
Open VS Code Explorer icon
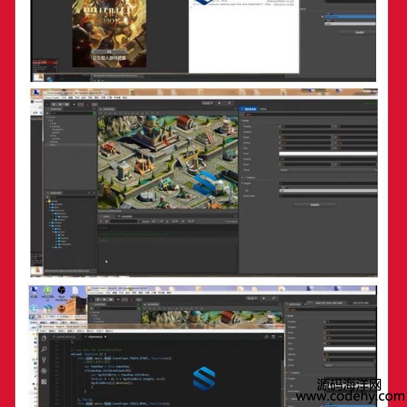tap(44, 338)
